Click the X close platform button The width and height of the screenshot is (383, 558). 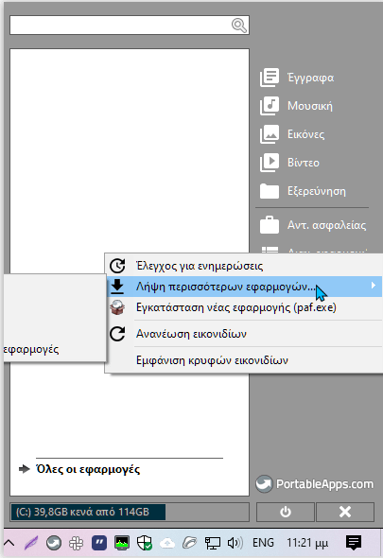[x=345, y=512]
